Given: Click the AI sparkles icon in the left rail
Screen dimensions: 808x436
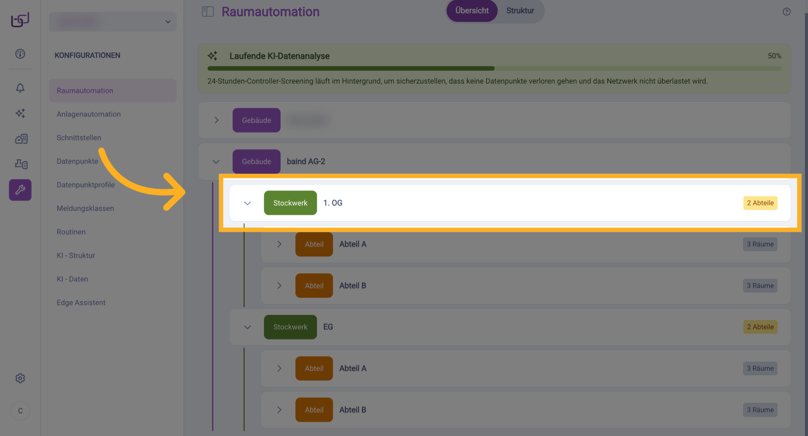Looking at the screenshot, I should click(x=20, y=113).
